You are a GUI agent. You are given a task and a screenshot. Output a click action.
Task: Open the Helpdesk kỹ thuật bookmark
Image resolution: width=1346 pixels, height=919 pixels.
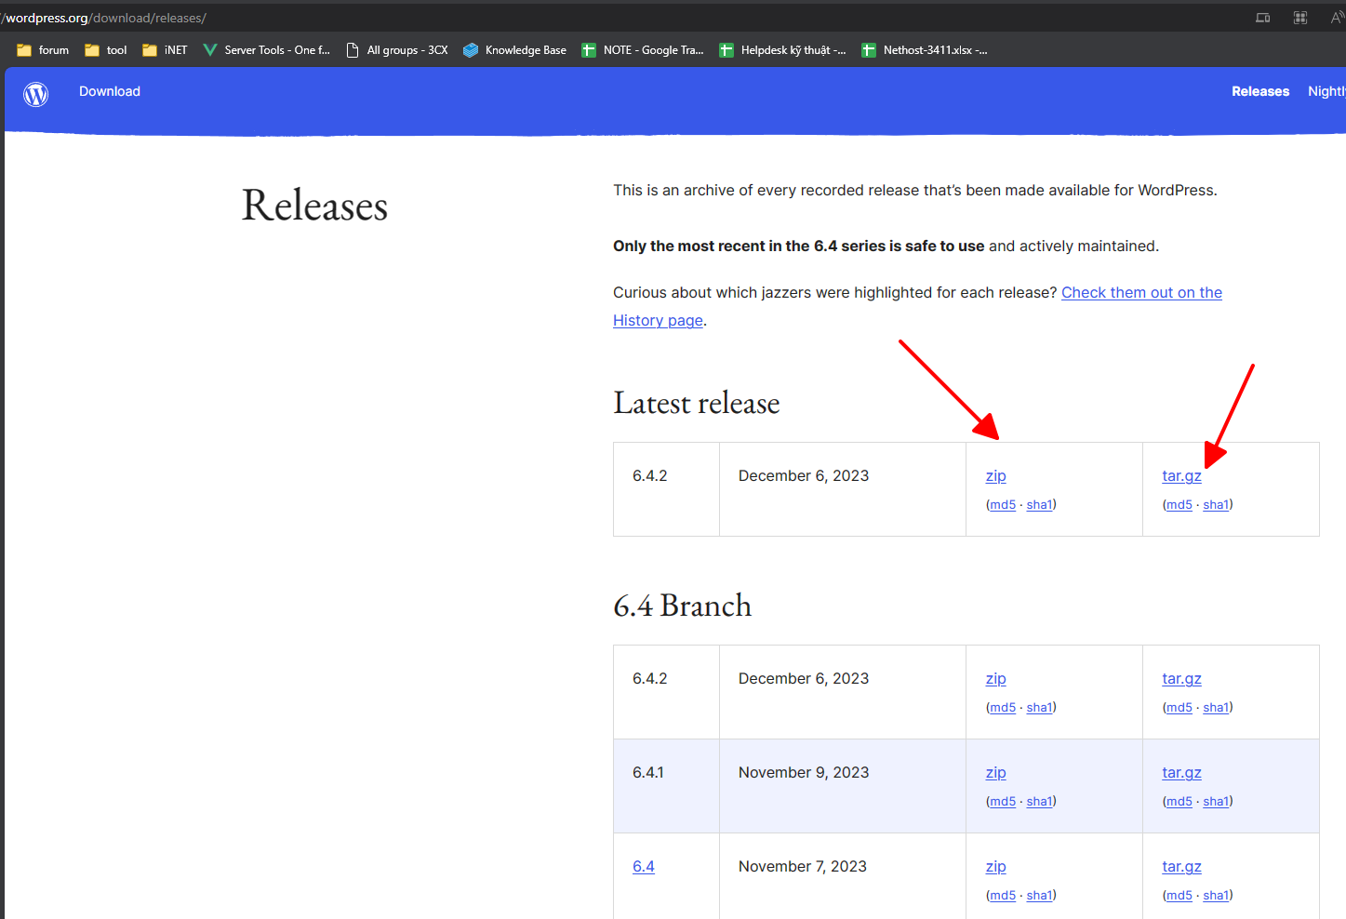(783, 50)
